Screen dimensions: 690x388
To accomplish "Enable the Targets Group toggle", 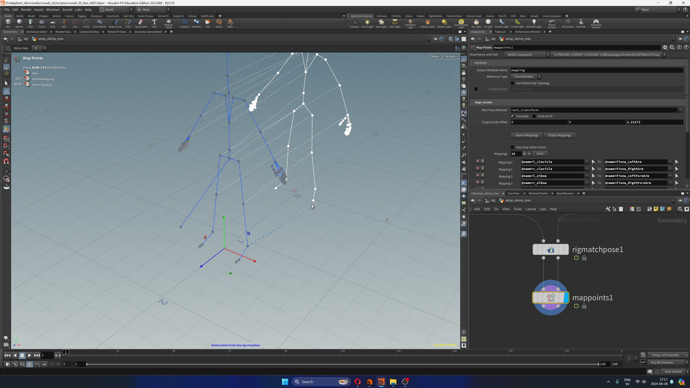I will [476, 89].
